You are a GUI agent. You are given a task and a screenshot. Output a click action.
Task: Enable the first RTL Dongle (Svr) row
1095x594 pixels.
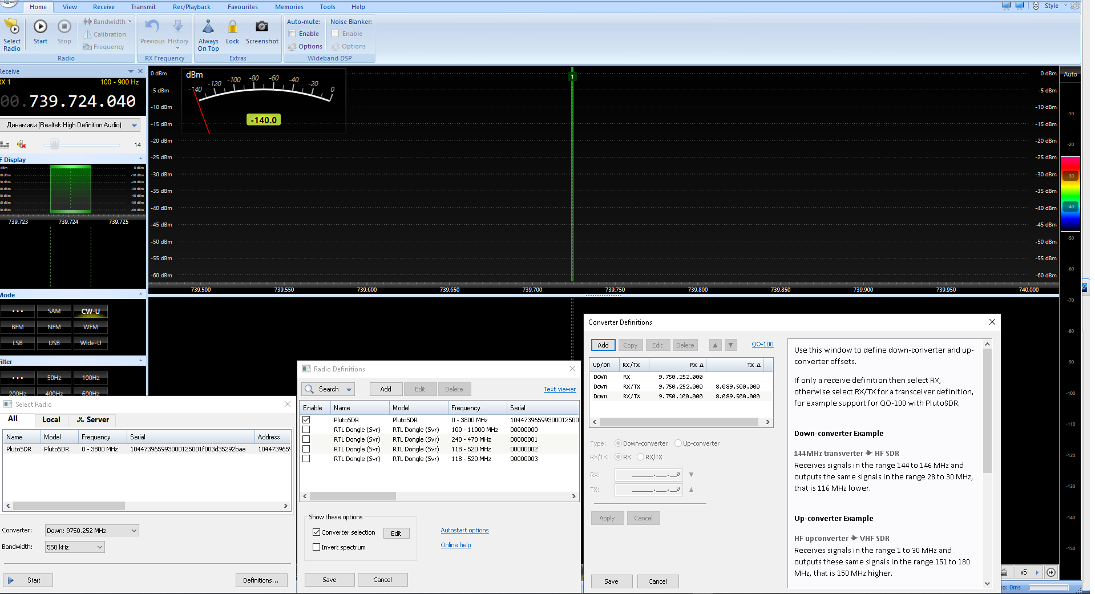306,430
